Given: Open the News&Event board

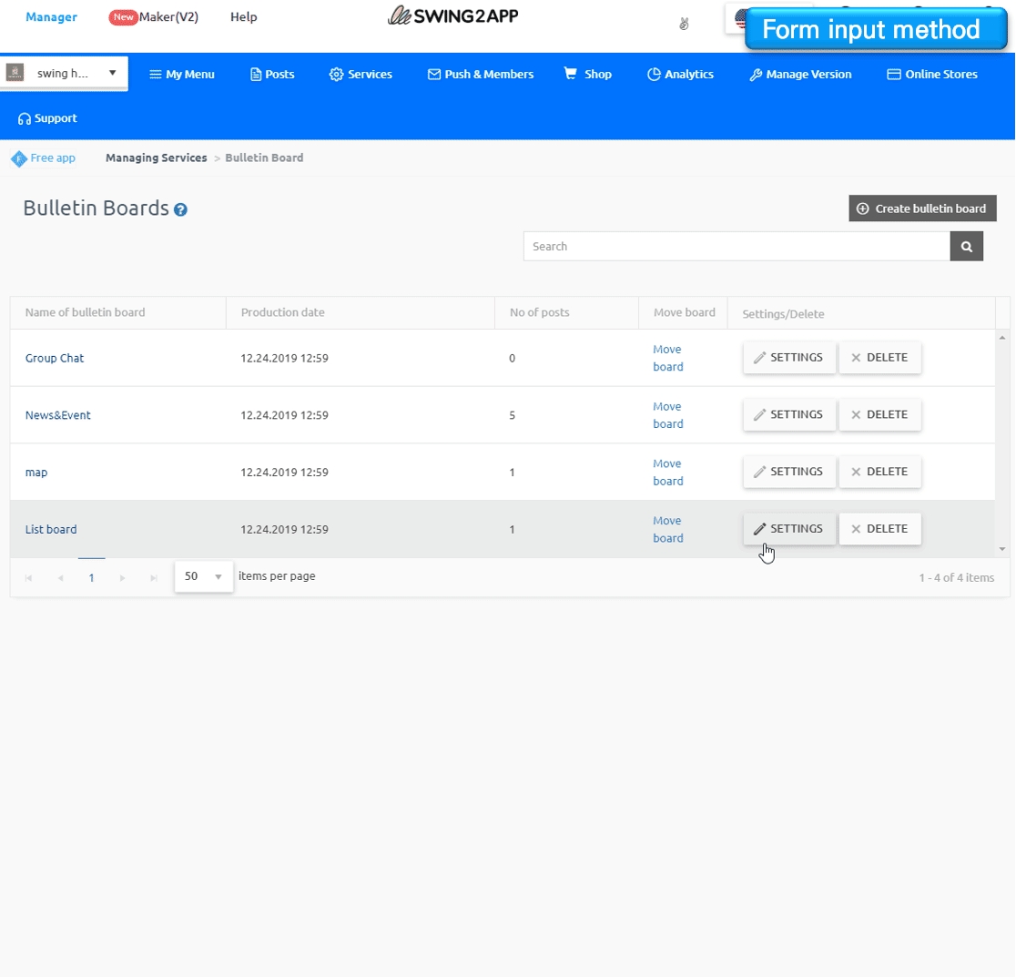Looking at the screenshot, I should pos(57,415).
